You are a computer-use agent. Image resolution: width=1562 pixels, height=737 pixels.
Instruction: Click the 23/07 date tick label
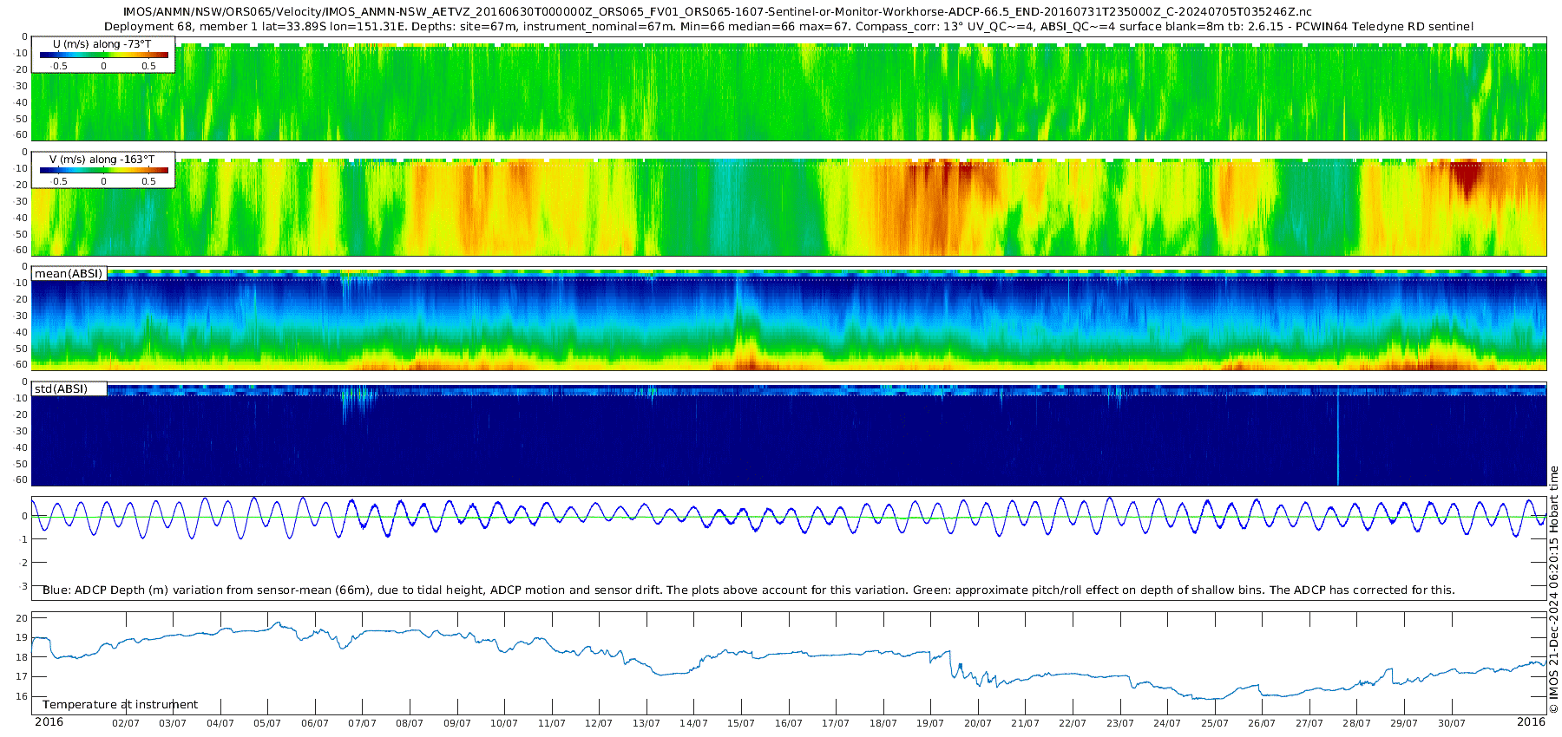click(x=1119, y=723)
